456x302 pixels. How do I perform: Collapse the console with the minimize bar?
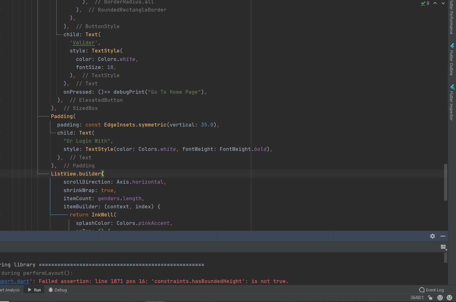(x=443, y=236)
